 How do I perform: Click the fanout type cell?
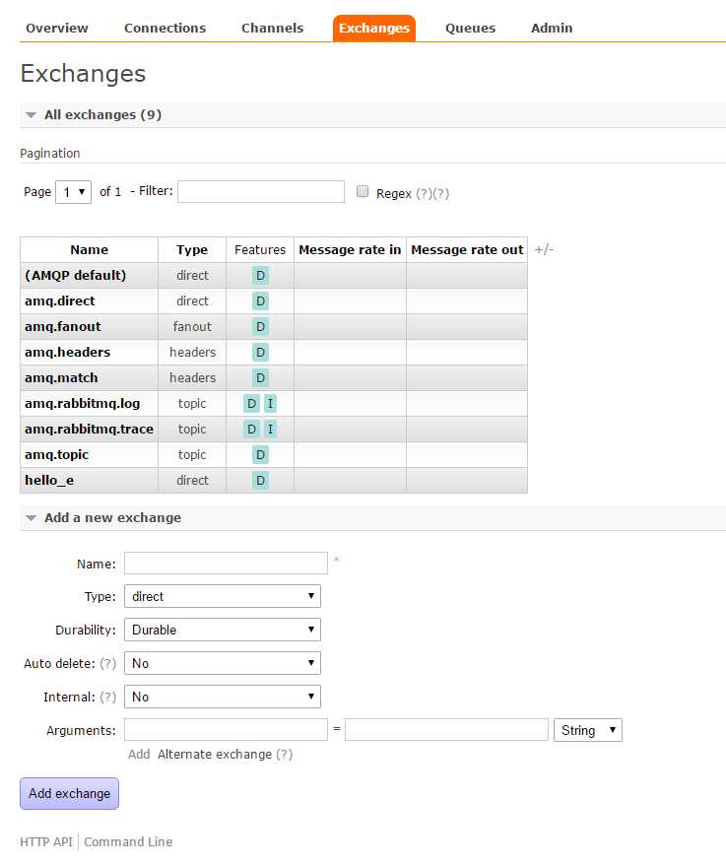(192, 326)
